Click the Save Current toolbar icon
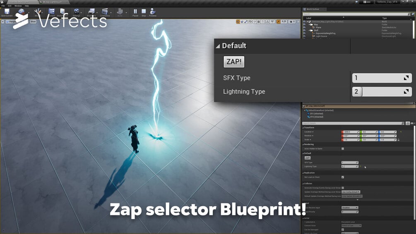 7,12
